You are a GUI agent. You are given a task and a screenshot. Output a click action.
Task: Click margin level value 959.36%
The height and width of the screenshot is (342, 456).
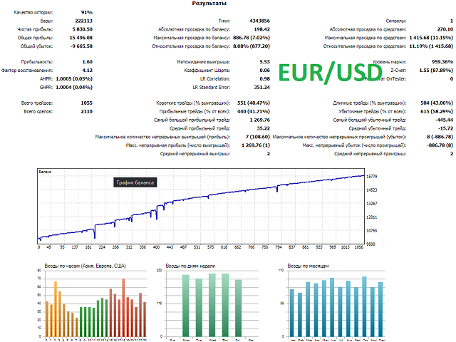442,62
